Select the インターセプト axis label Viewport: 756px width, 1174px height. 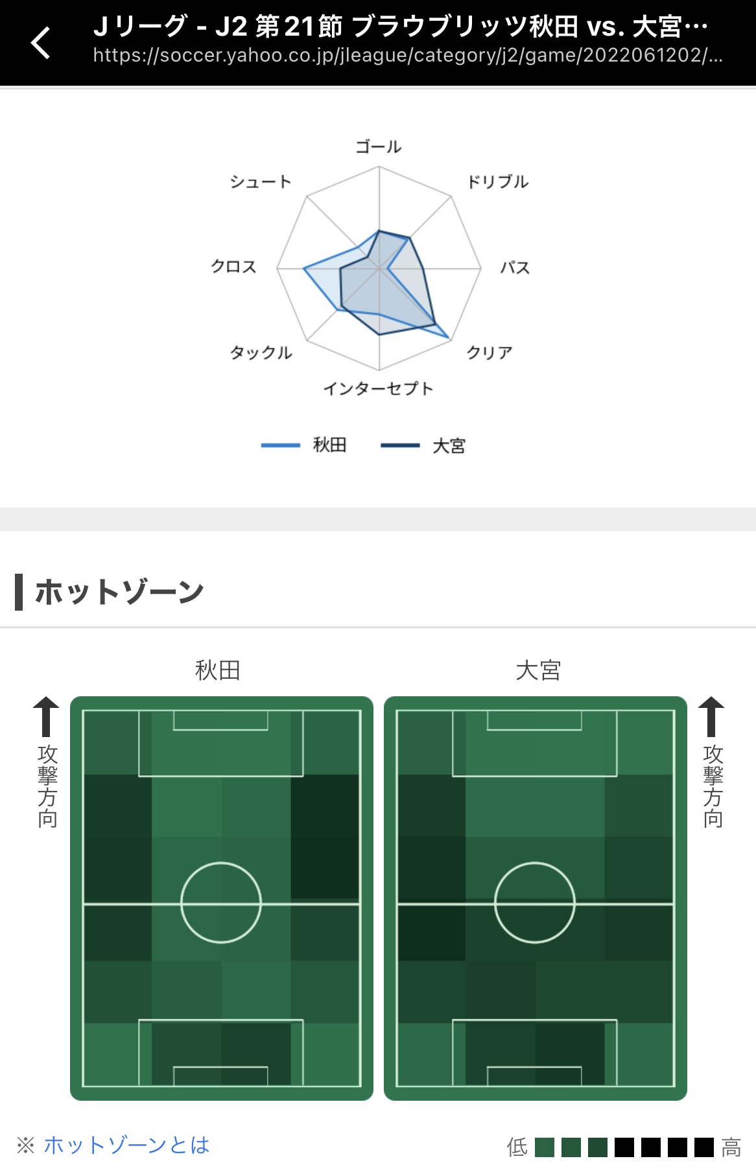pos(379,389)
